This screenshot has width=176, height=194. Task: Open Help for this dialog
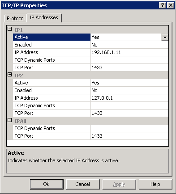point(155,184)
